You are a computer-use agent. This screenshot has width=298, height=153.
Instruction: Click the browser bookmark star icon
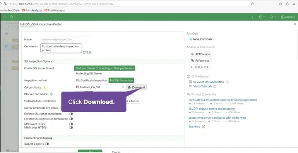point(252,4)
